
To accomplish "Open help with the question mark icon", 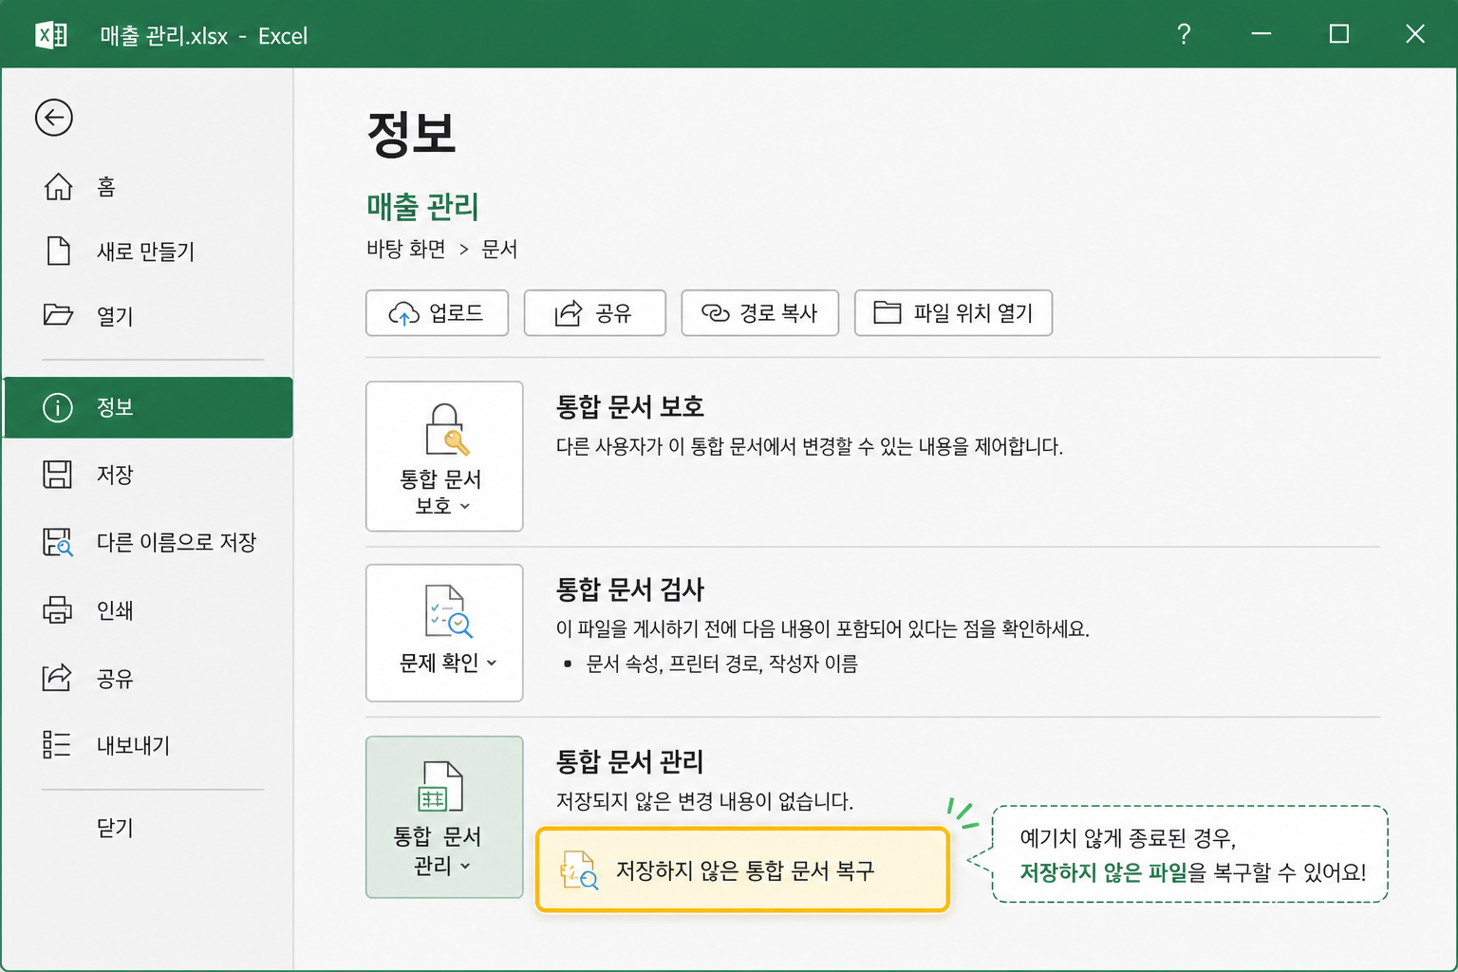I will click(x=1184, y=35).
